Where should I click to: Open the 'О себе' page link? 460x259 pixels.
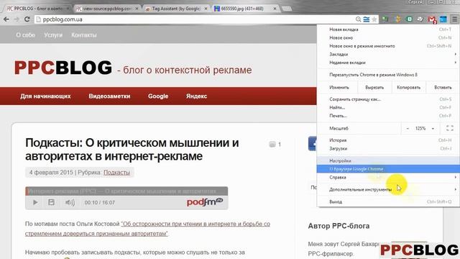click(x=25, y=35)
